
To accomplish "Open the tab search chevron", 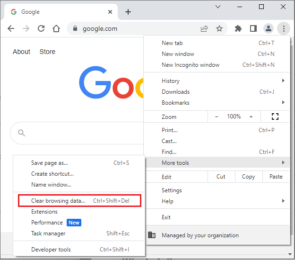I will [218, 7].
